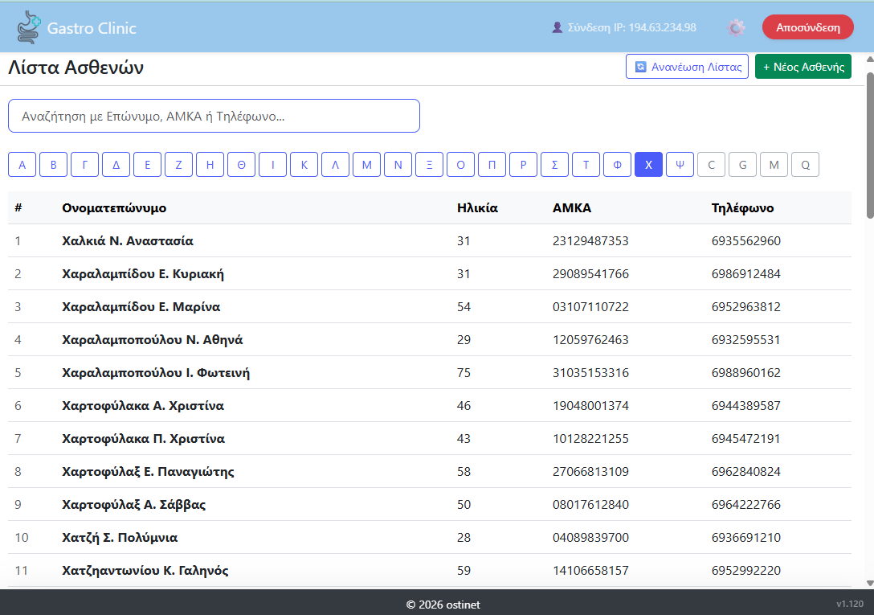Image resolution: width=874 pixels, height=615 pixels.
Task: Click the patient search input field
Action: tap(214, 116)
